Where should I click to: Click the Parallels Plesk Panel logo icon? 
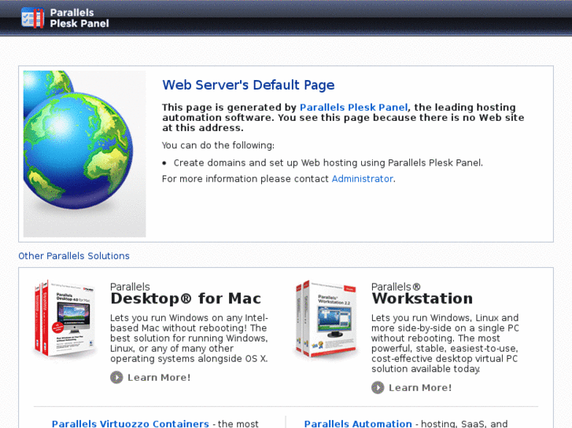(33, 17)
